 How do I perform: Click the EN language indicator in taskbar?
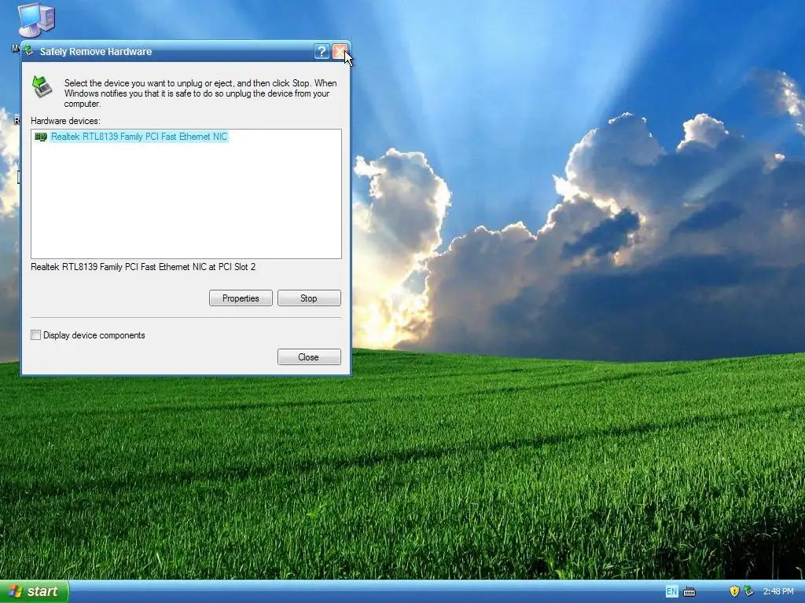(671, 591)
